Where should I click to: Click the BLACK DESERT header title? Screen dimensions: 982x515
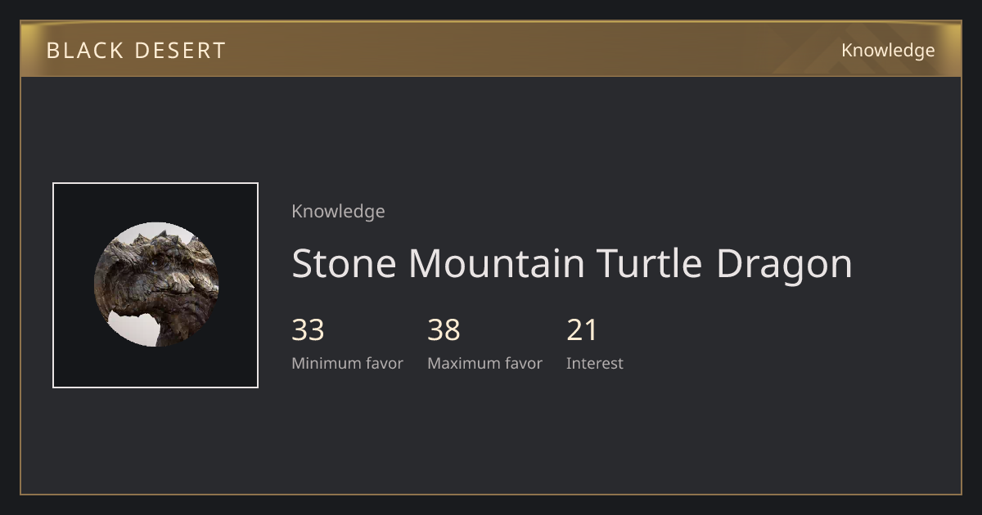pyautogui.click(x=136, y=51)
